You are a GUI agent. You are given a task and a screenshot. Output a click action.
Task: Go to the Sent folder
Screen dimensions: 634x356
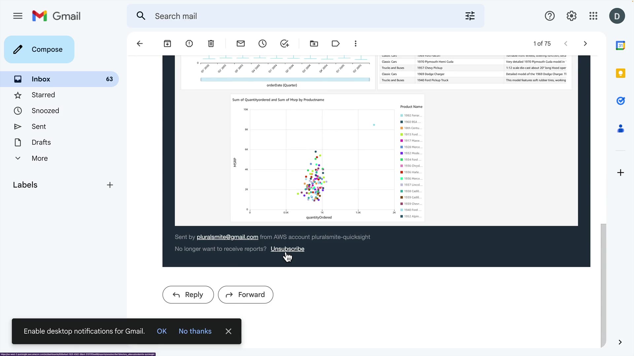(x=39, y=127)
